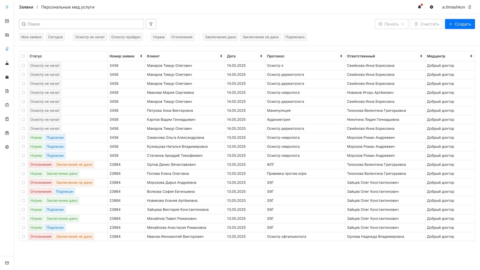Click the Очистить button
This screenshot has height=270, width=480.
[x=427, y=24]
